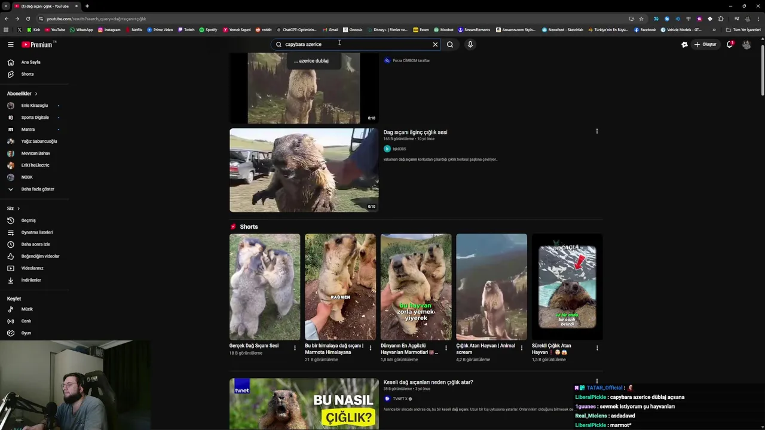This screenshot has height=430, width=765.
Task: Play 'Bu bir himalaya dağ sıçanı' short
Action: 340,287
